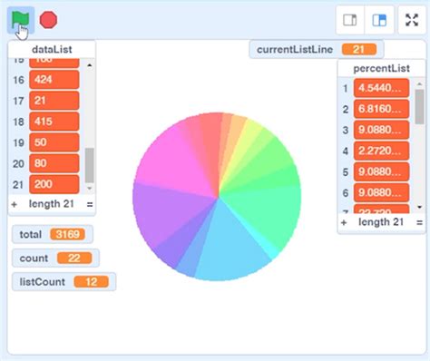Click the listCount variable monitor

(64, 282)
